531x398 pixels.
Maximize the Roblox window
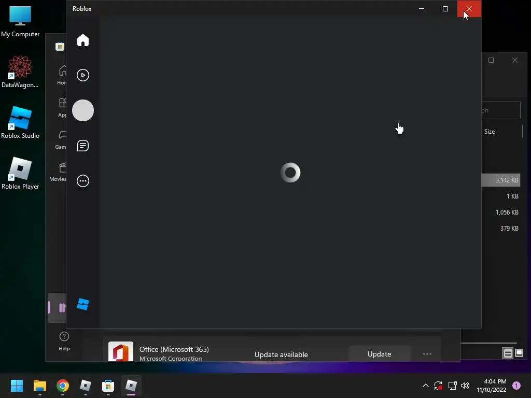(x=445, y=8)
